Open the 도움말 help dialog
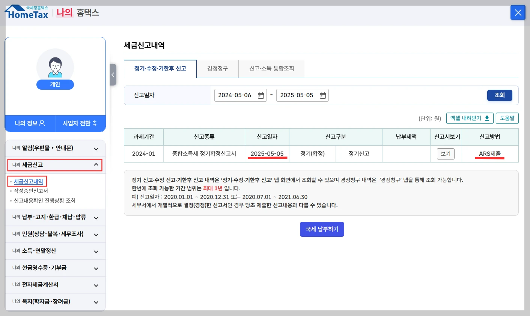Viewport: 530px width, 316px height. pyautogui.click(x=507, y=118)
